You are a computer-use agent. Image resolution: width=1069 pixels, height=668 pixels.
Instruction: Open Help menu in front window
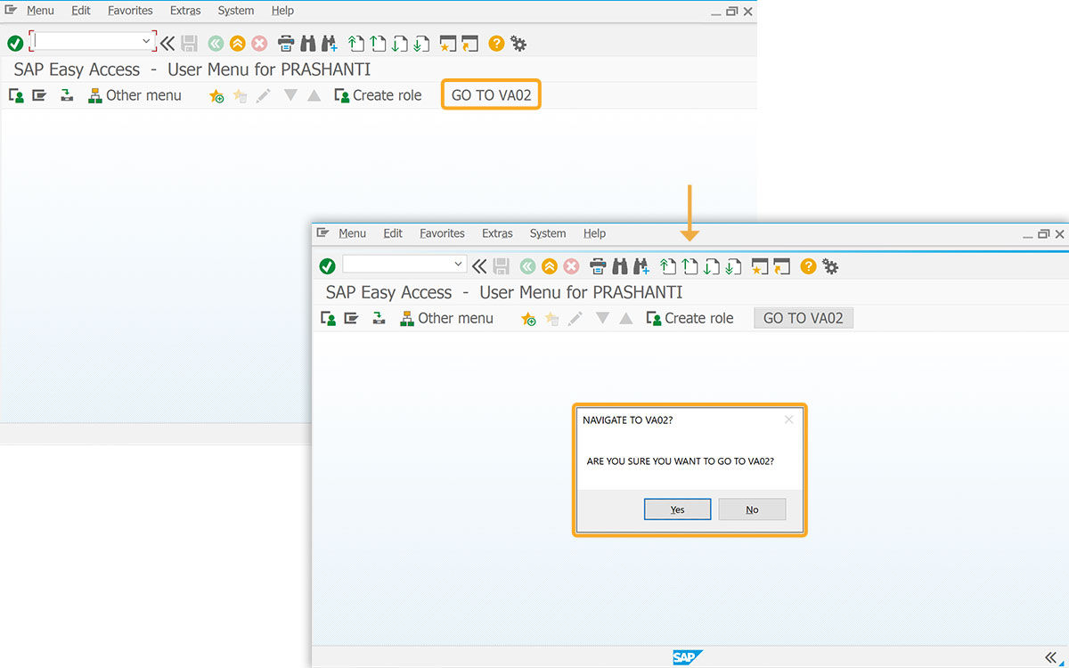(594, 233)
